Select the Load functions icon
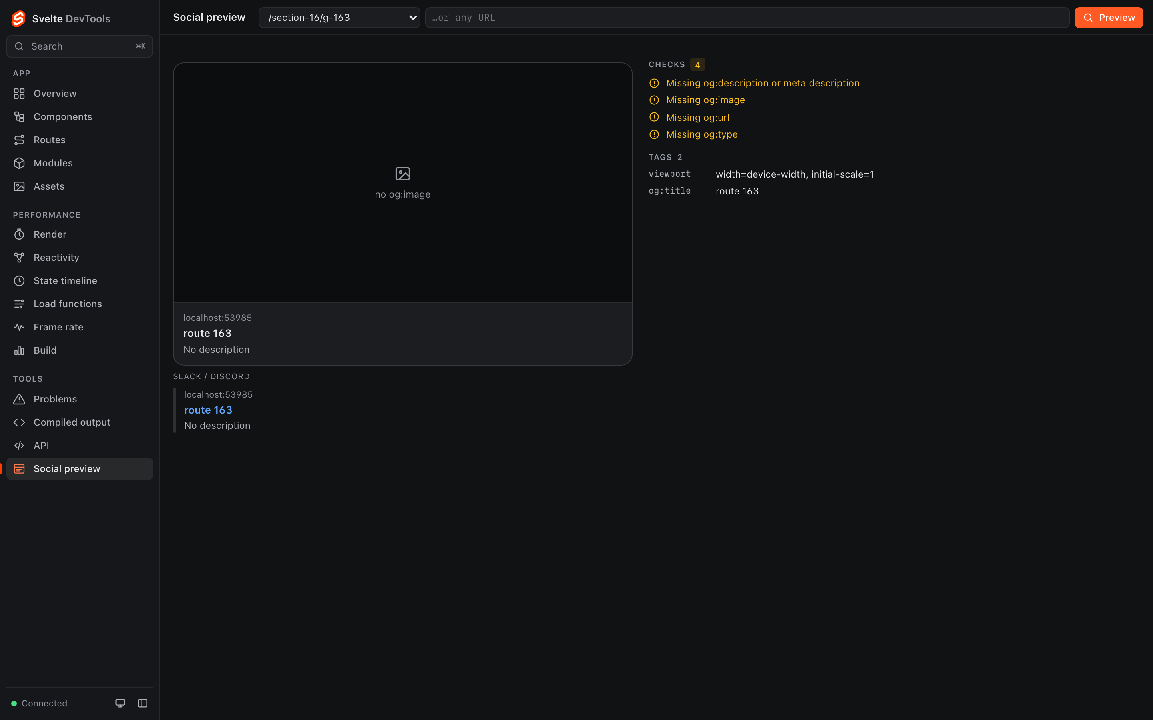Image resolution: width=1153 pixels, height=720 pixels. click(19, 304)
